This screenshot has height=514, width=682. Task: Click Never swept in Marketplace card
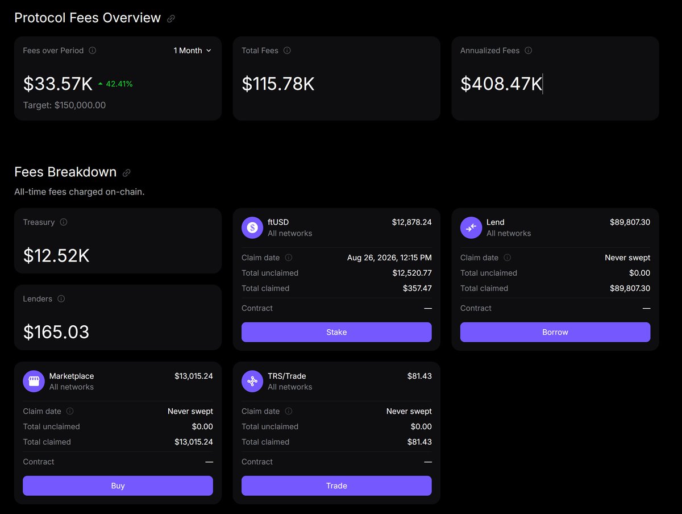[x=190, y=411]
